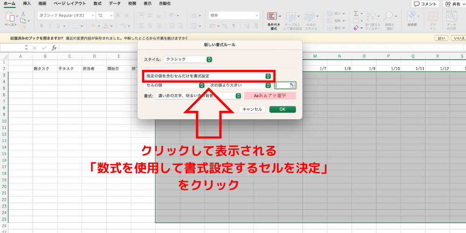Click the increase decimal icon
The width and height of the screenshot is (466, 233).
(x=247, y=26)
